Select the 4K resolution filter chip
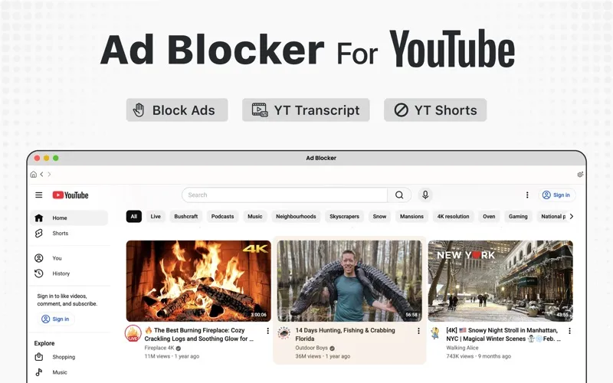 click(453, 217)
